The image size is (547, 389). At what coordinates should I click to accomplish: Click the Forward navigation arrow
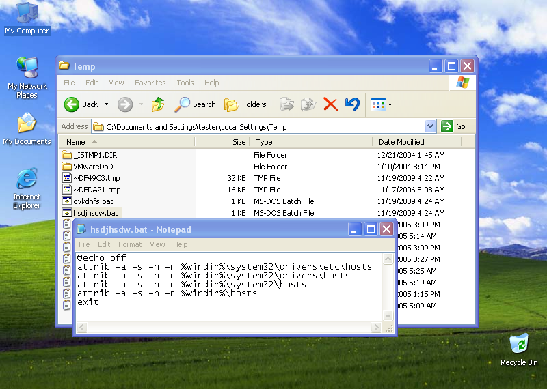pyautogui.click(x=125, y=104)
